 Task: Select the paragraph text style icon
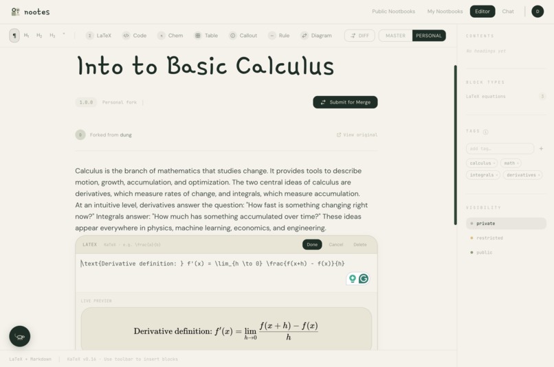[x=14, y=36]
